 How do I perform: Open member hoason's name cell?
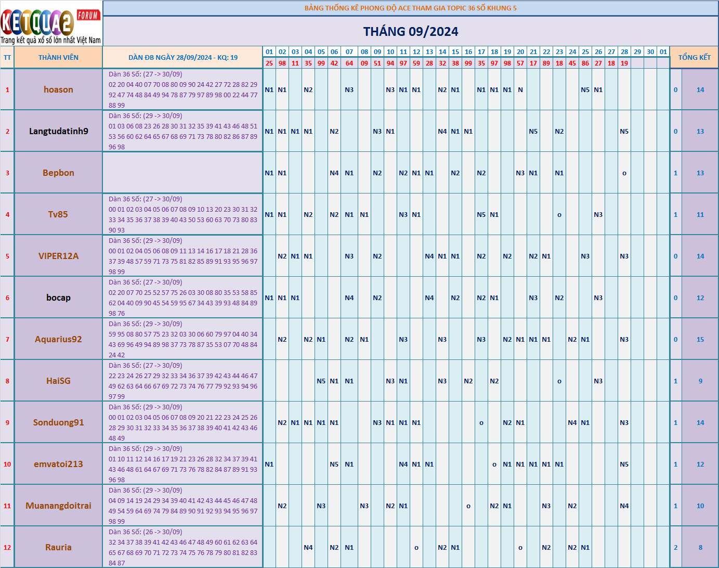(58, 89)
